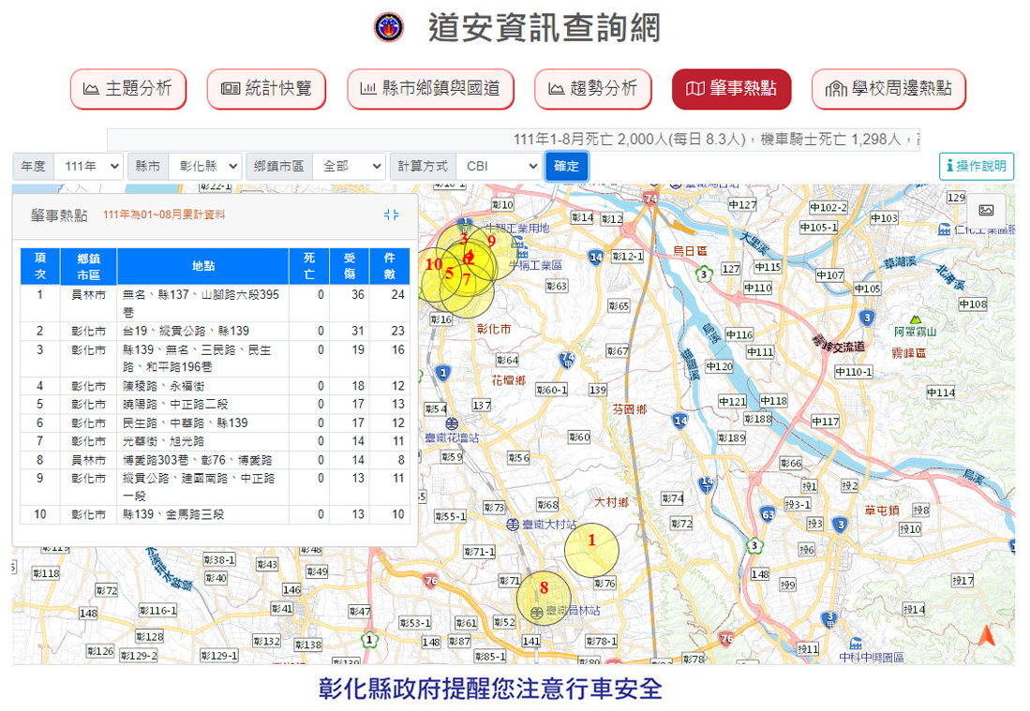Click hotspot circle number 1 on map
The image size is (1030, 711).
point(591,541)
